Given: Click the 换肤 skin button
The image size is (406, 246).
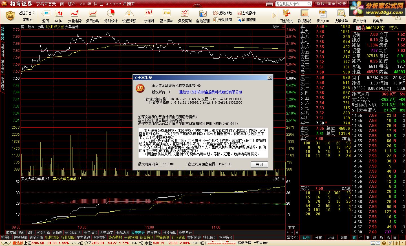Looking at the screenshot, I should tap(321, 4).
